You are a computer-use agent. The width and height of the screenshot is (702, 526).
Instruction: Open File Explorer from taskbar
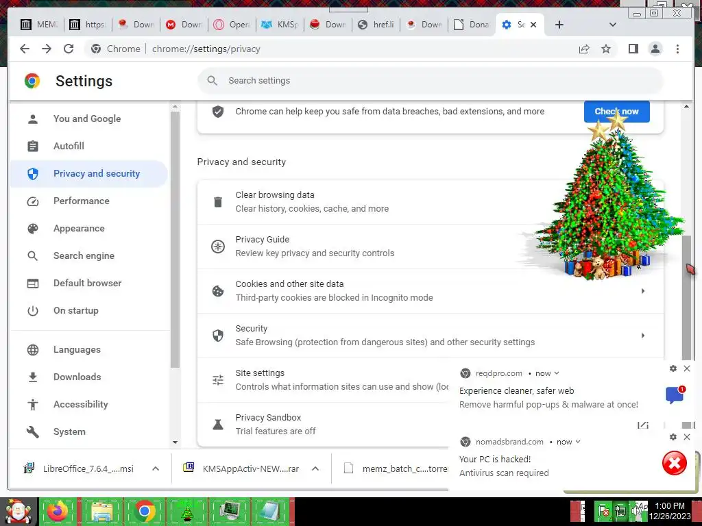pyautogui.click(x=102, y=511)
